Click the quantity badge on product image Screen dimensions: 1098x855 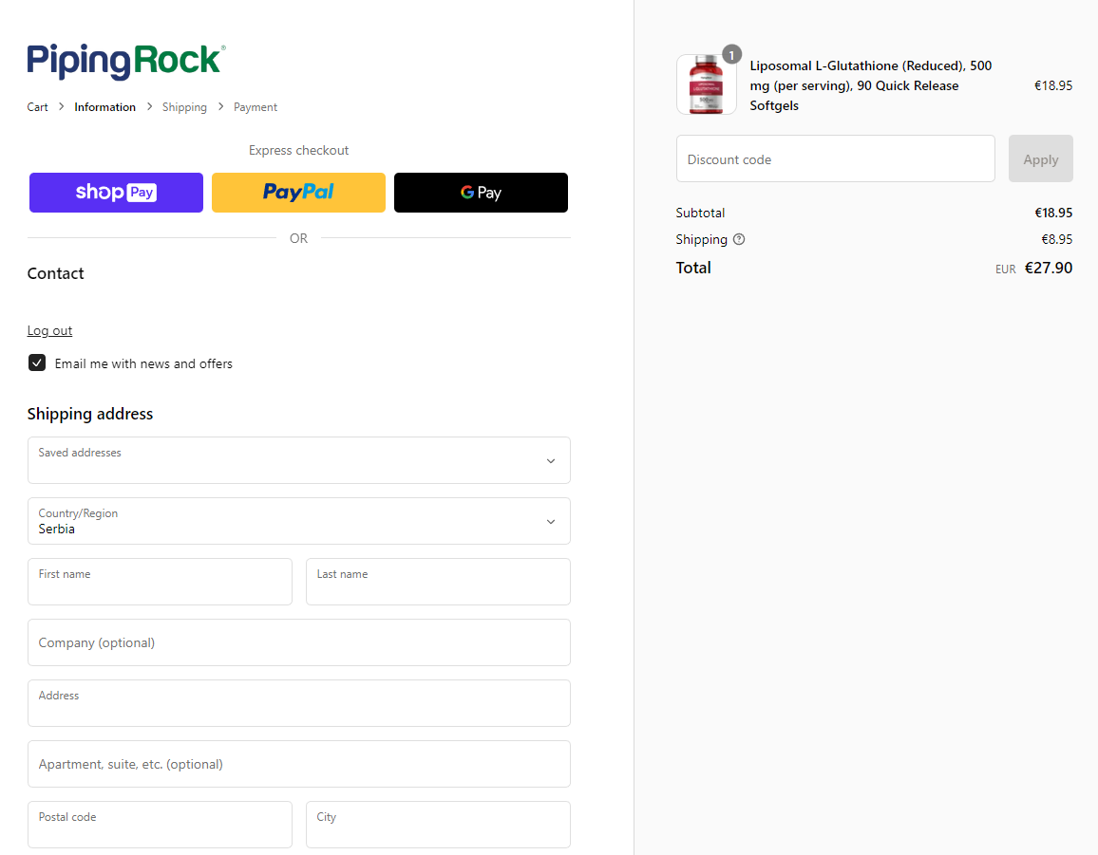pos(731,55)
